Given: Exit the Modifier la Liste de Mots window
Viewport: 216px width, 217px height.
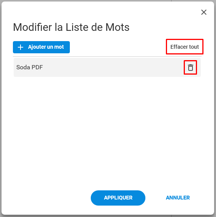Looking at the screenshot, I should coord(204,12).
